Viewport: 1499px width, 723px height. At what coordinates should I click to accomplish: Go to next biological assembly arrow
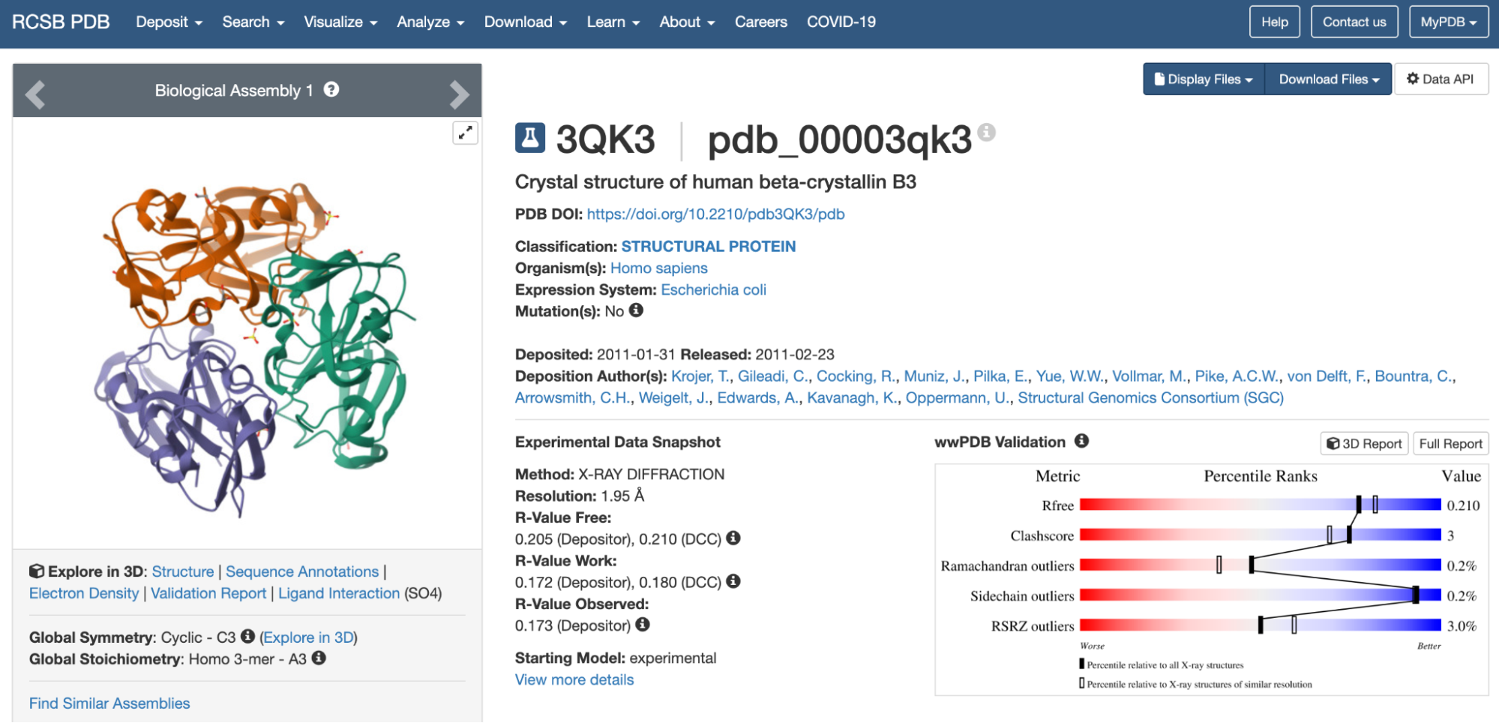pos(459,94)
